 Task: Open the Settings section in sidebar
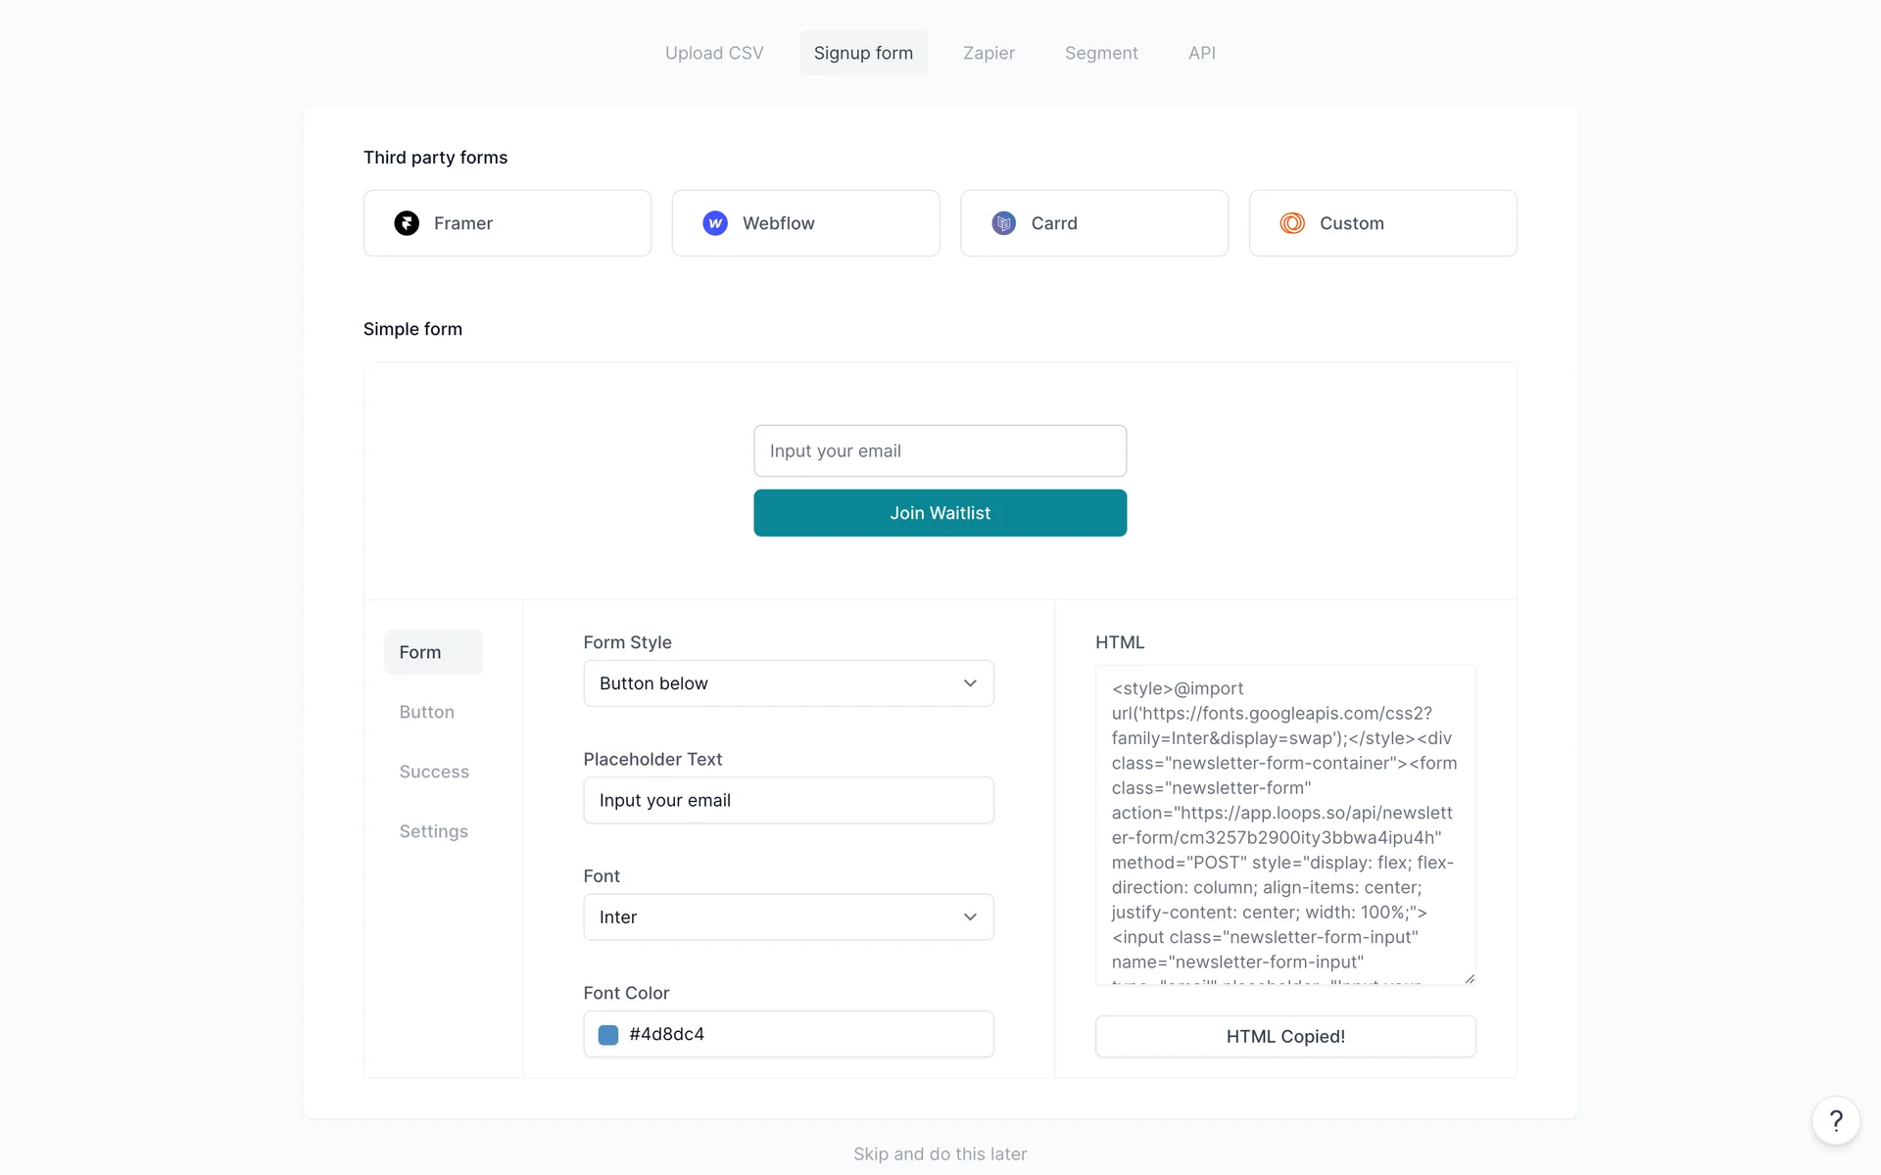point(433,831)
